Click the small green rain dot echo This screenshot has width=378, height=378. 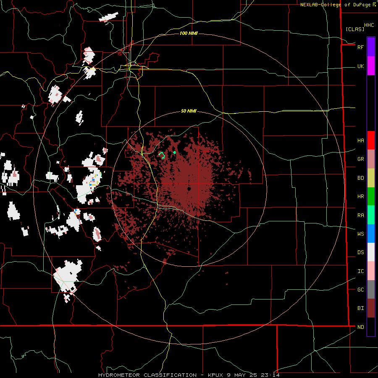(175, 152)
